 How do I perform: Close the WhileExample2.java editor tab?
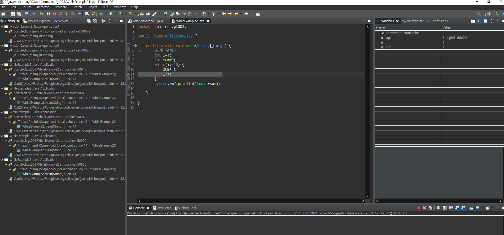click(208, 21)
